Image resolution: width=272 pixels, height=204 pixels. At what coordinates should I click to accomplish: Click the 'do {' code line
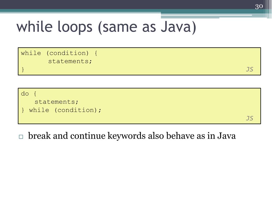(x=29, y=94)
